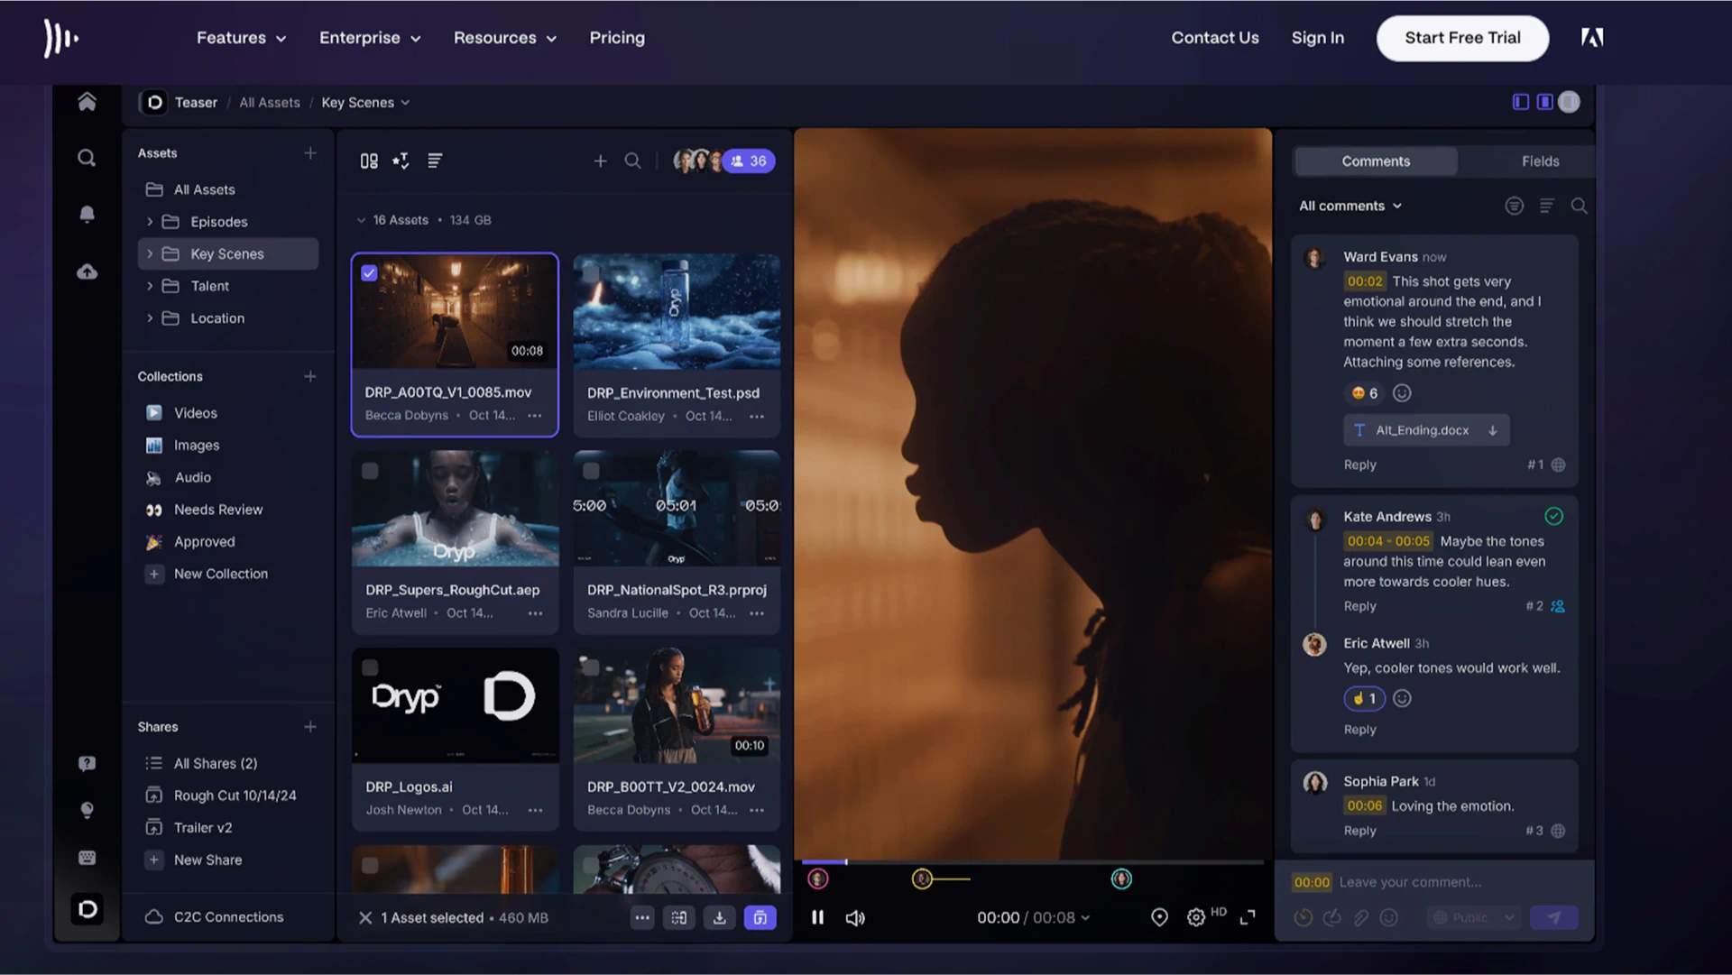The height and width of the screenshot is (975, 1732).
Task: Send the comment with the arrow button
Action: 1553,917
